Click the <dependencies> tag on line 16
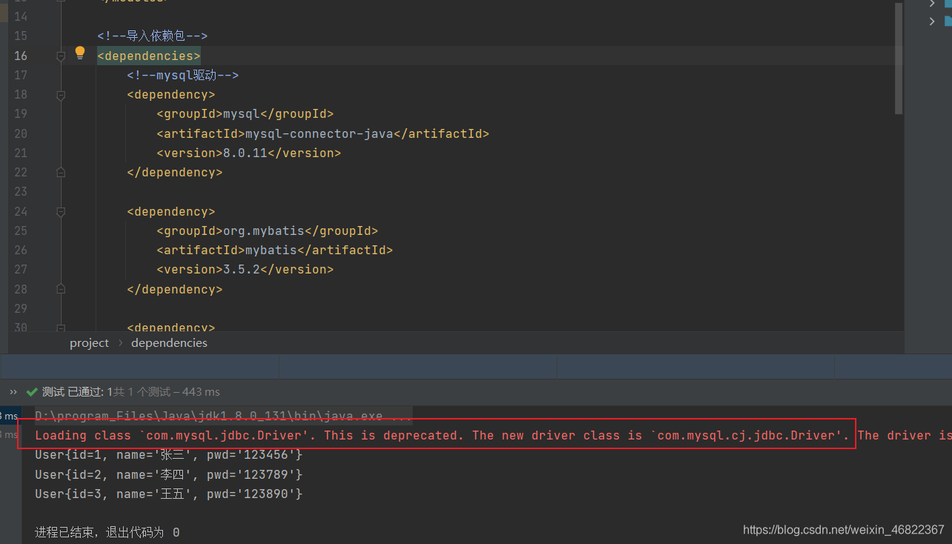The height and width of the screenshot is (544, 952). tap(149, 56)
